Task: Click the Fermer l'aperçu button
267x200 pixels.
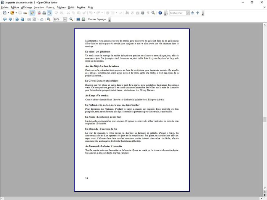Action: pyautogui.click(x=97, y=19)
